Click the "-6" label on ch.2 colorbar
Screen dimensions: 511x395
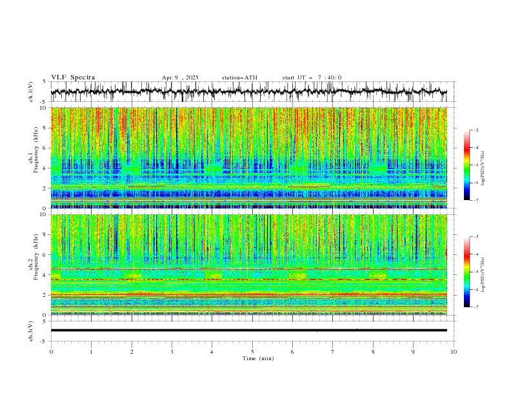tap(476, 289)
